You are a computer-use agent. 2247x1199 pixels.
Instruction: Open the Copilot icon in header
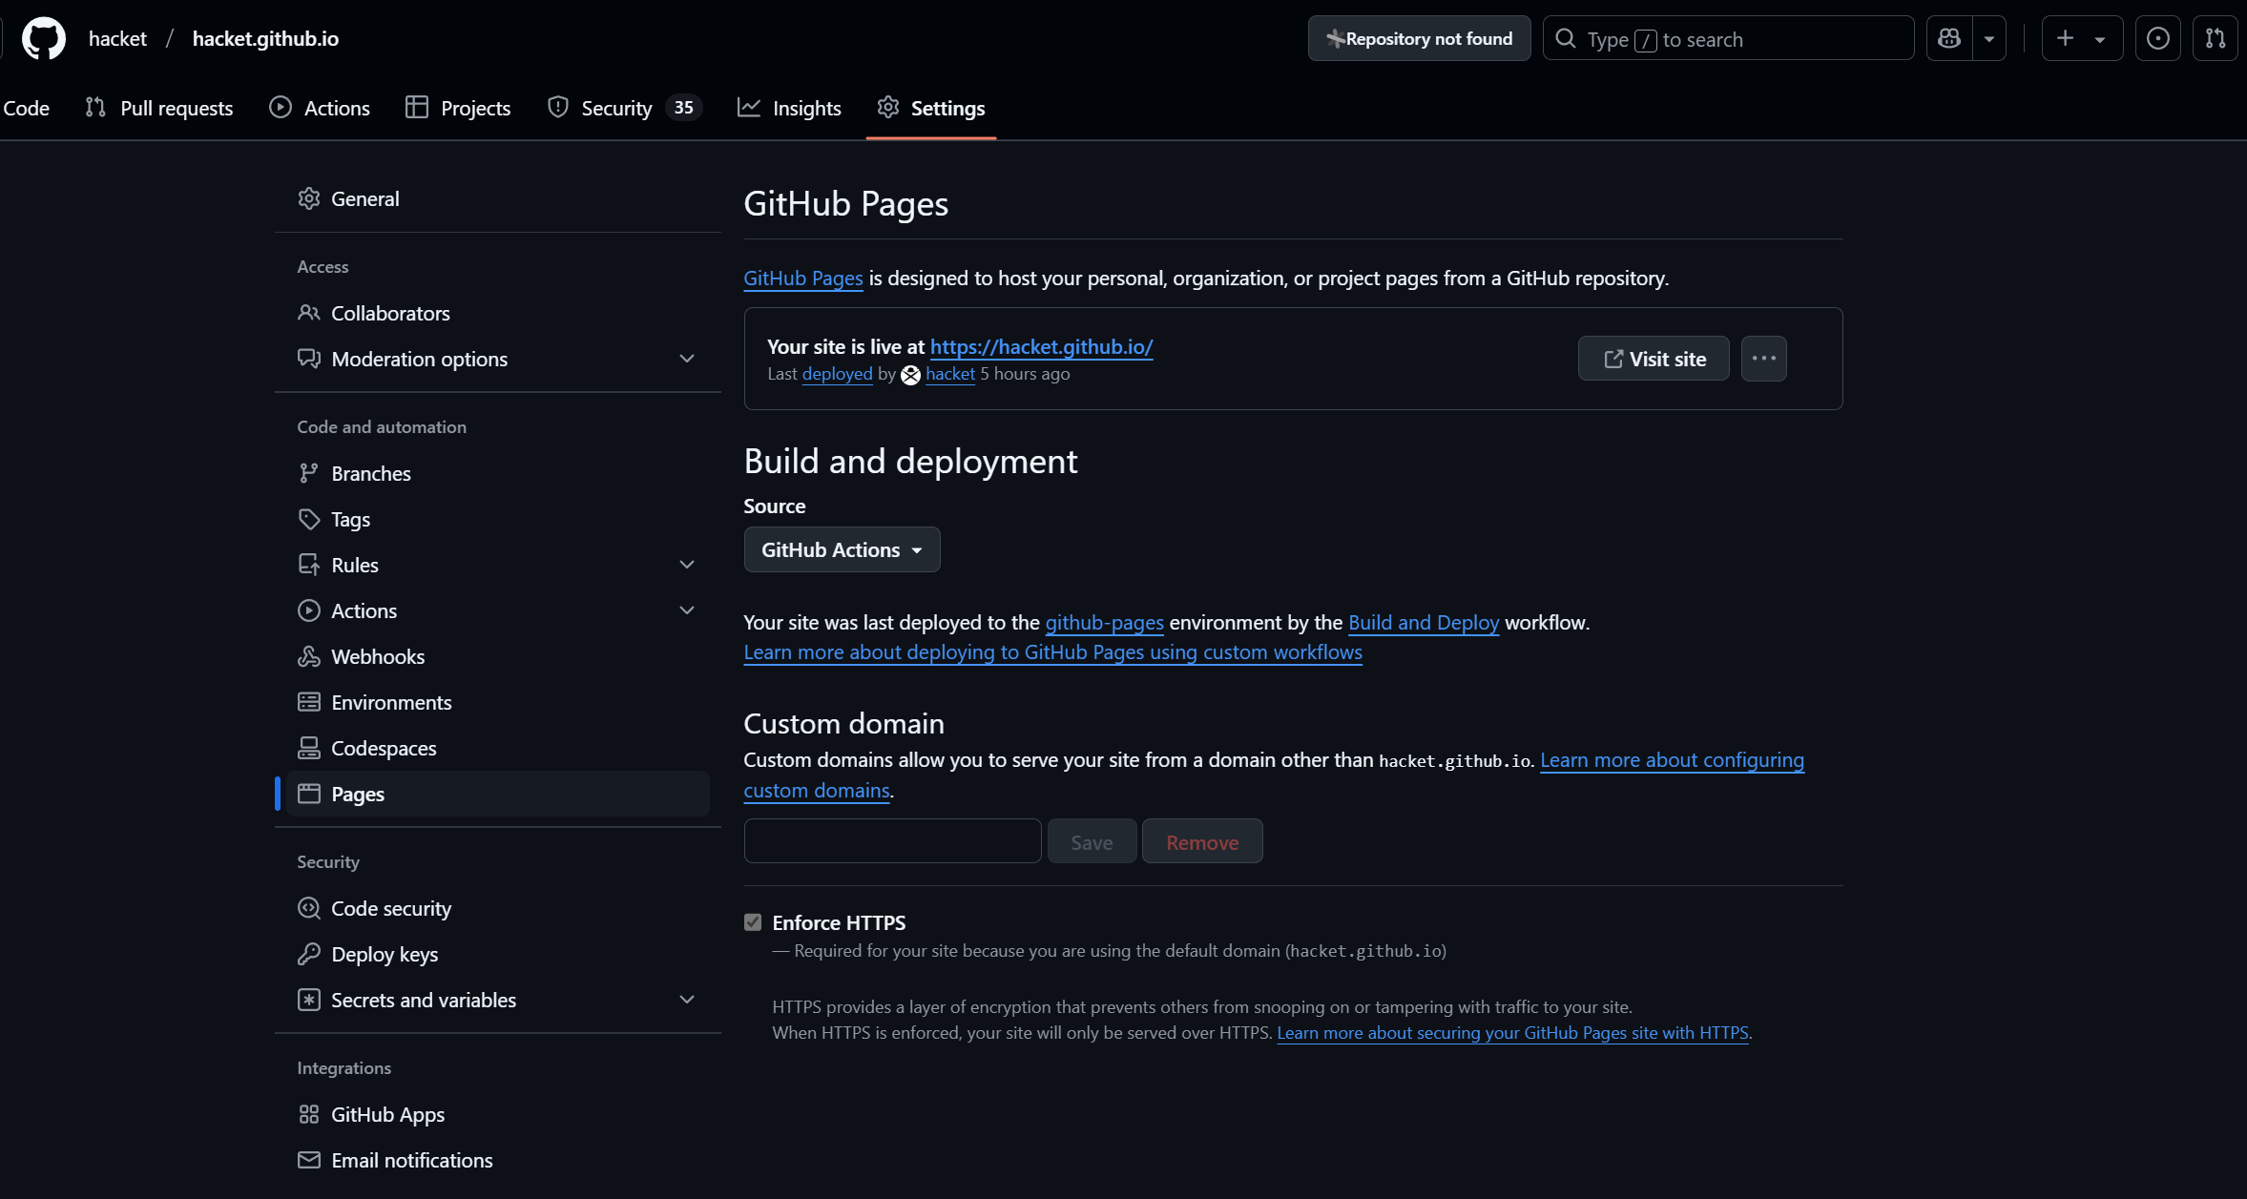click(1949, 38)
